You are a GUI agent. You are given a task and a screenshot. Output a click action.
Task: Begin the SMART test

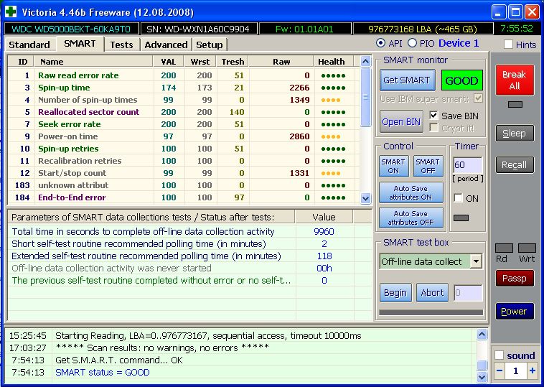coord(395,292)
